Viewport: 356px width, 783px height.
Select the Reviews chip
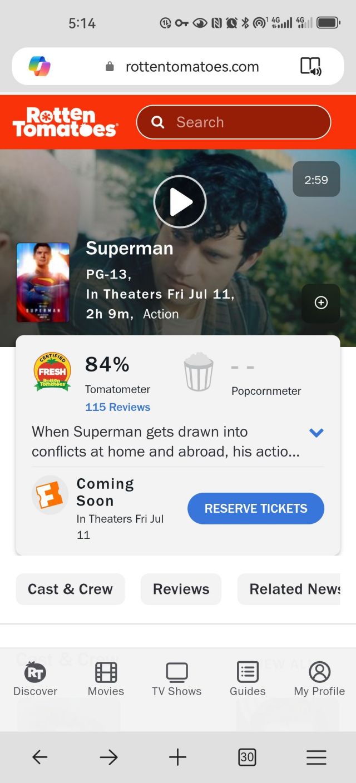181,589
